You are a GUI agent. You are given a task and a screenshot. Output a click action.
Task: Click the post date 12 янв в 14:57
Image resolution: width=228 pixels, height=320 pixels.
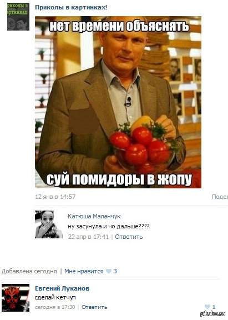coord(55,197)
